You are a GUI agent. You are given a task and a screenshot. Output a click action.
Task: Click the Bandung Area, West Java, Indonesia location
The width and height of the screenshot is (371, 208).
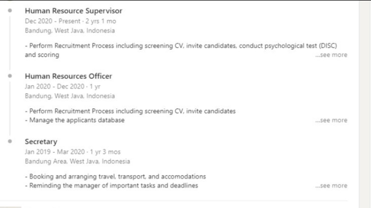coord(77,161)
